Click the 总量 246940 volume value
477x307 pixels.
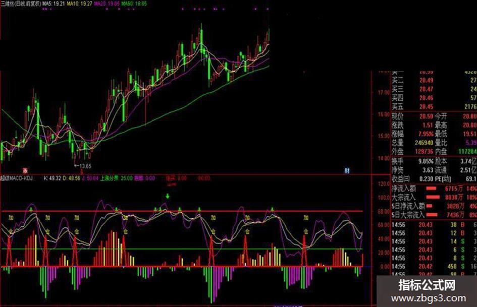pos(424,143)
